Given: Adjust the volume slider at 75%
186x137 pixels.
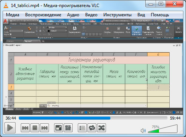Looking at the screenshot, I should point(163,129).
